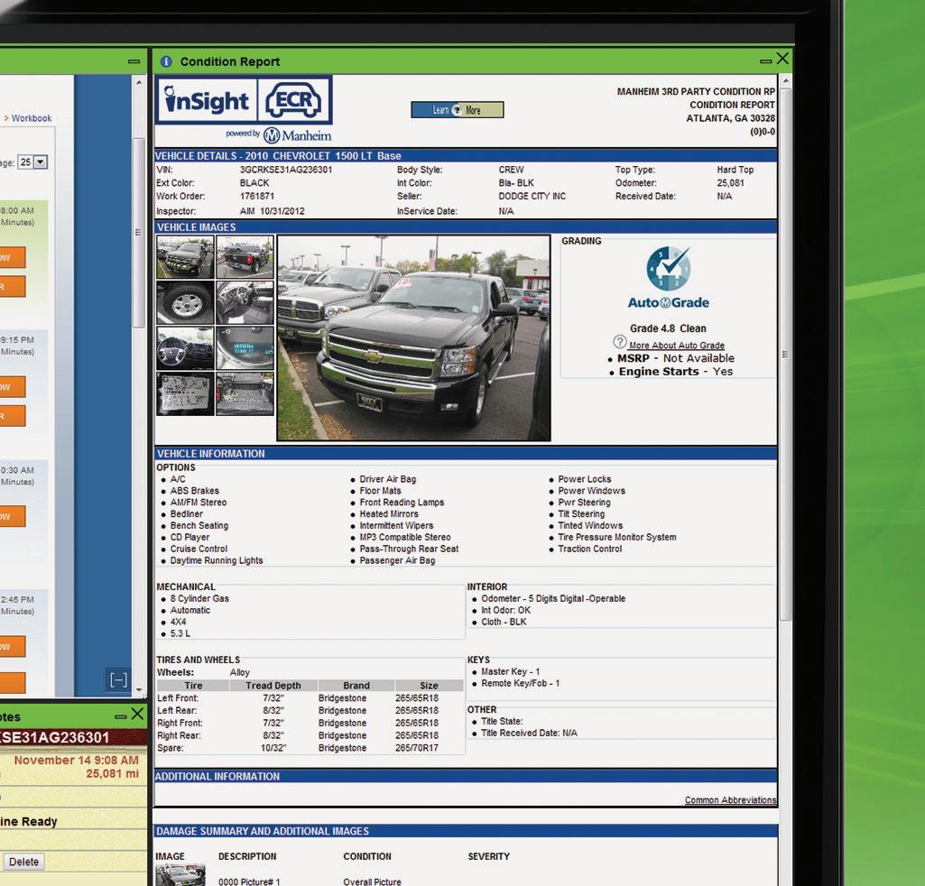This screenshot has height=886, width=925.
Task: Click the AutoGrade gauge icon
Action: coord(669,268)
